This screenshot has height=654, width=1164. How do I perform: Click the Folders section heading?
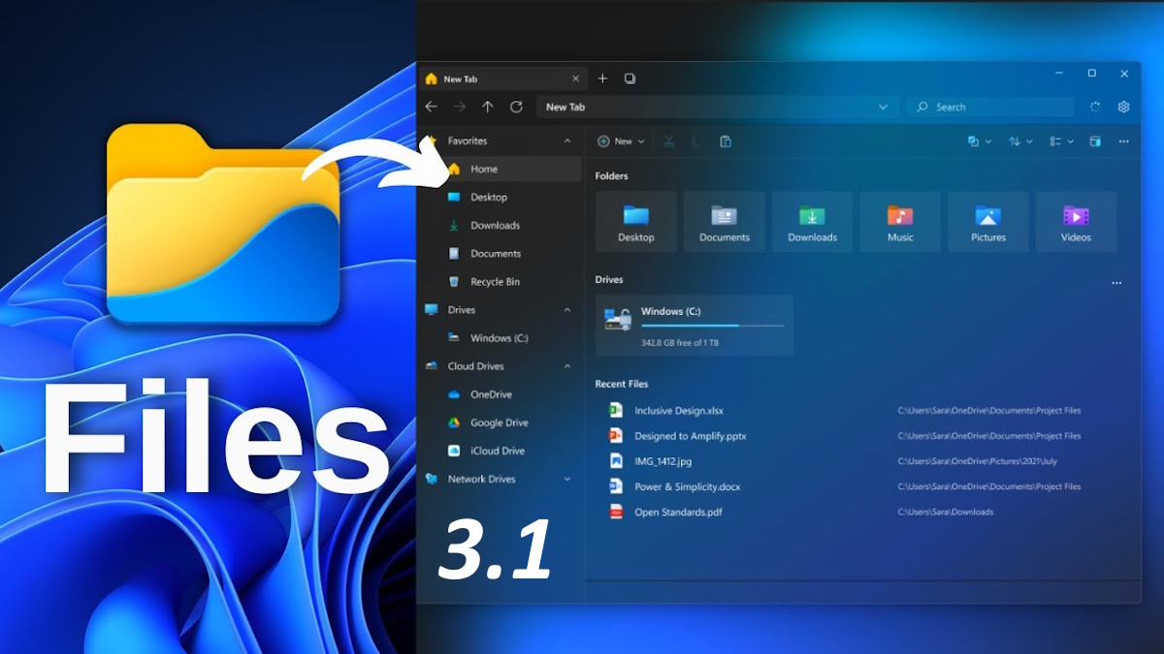612,176
